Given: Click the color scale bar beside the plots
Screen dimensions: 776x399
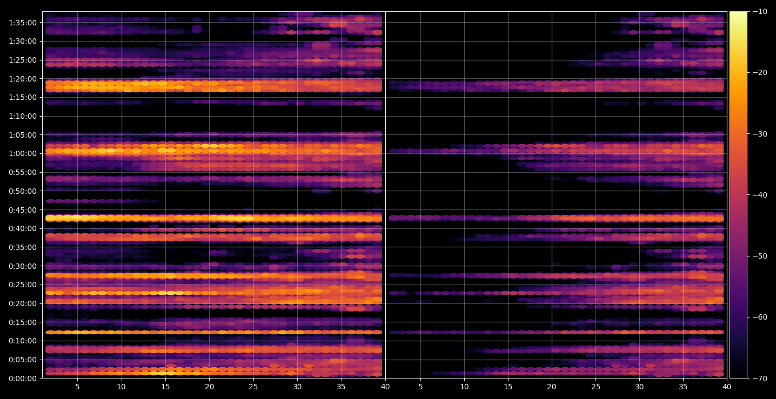Looking at the screenshot, I should pos(738,195).
